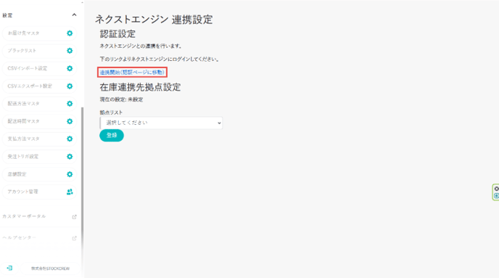Click gear icon for 配送時間マスタ

coord(70,121)
